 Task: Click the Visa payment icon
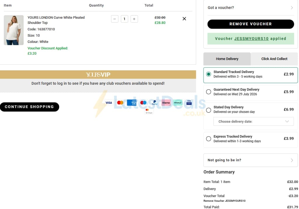tap(109, 103)
